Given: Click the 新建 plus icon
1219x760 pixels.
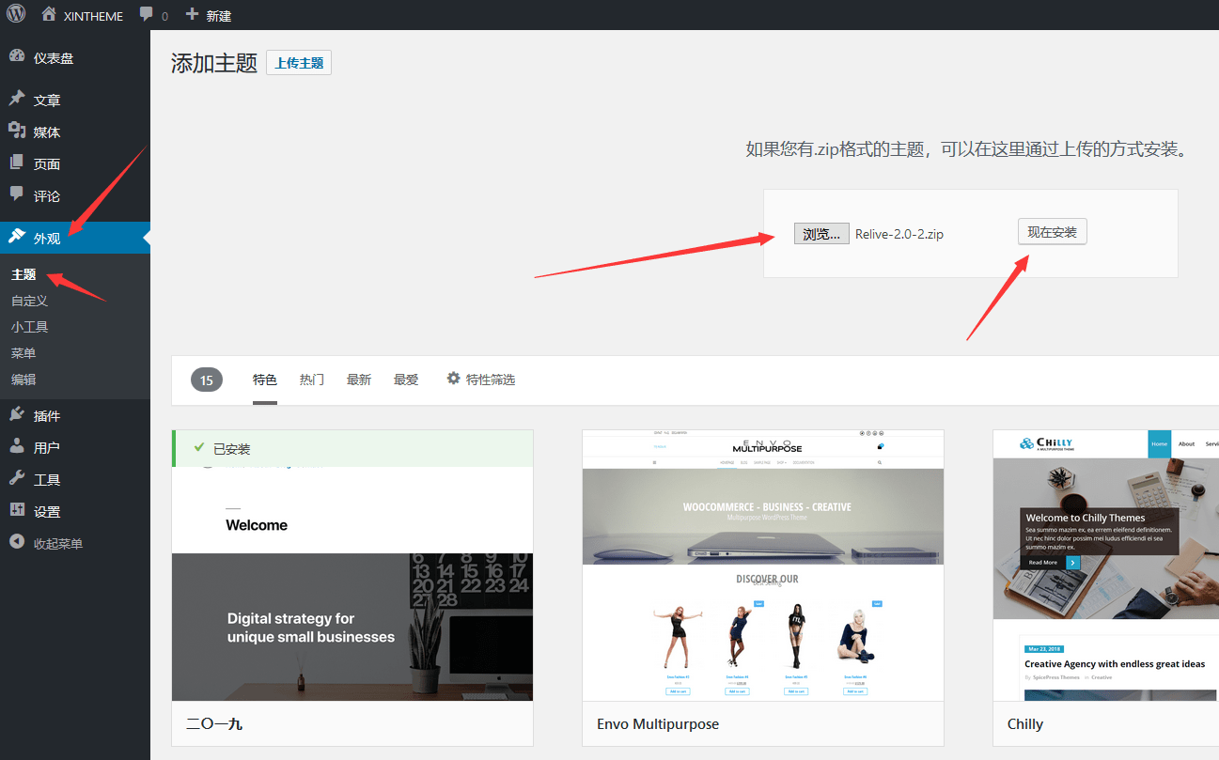Looking at the screenshot, I should click(192, 15).
